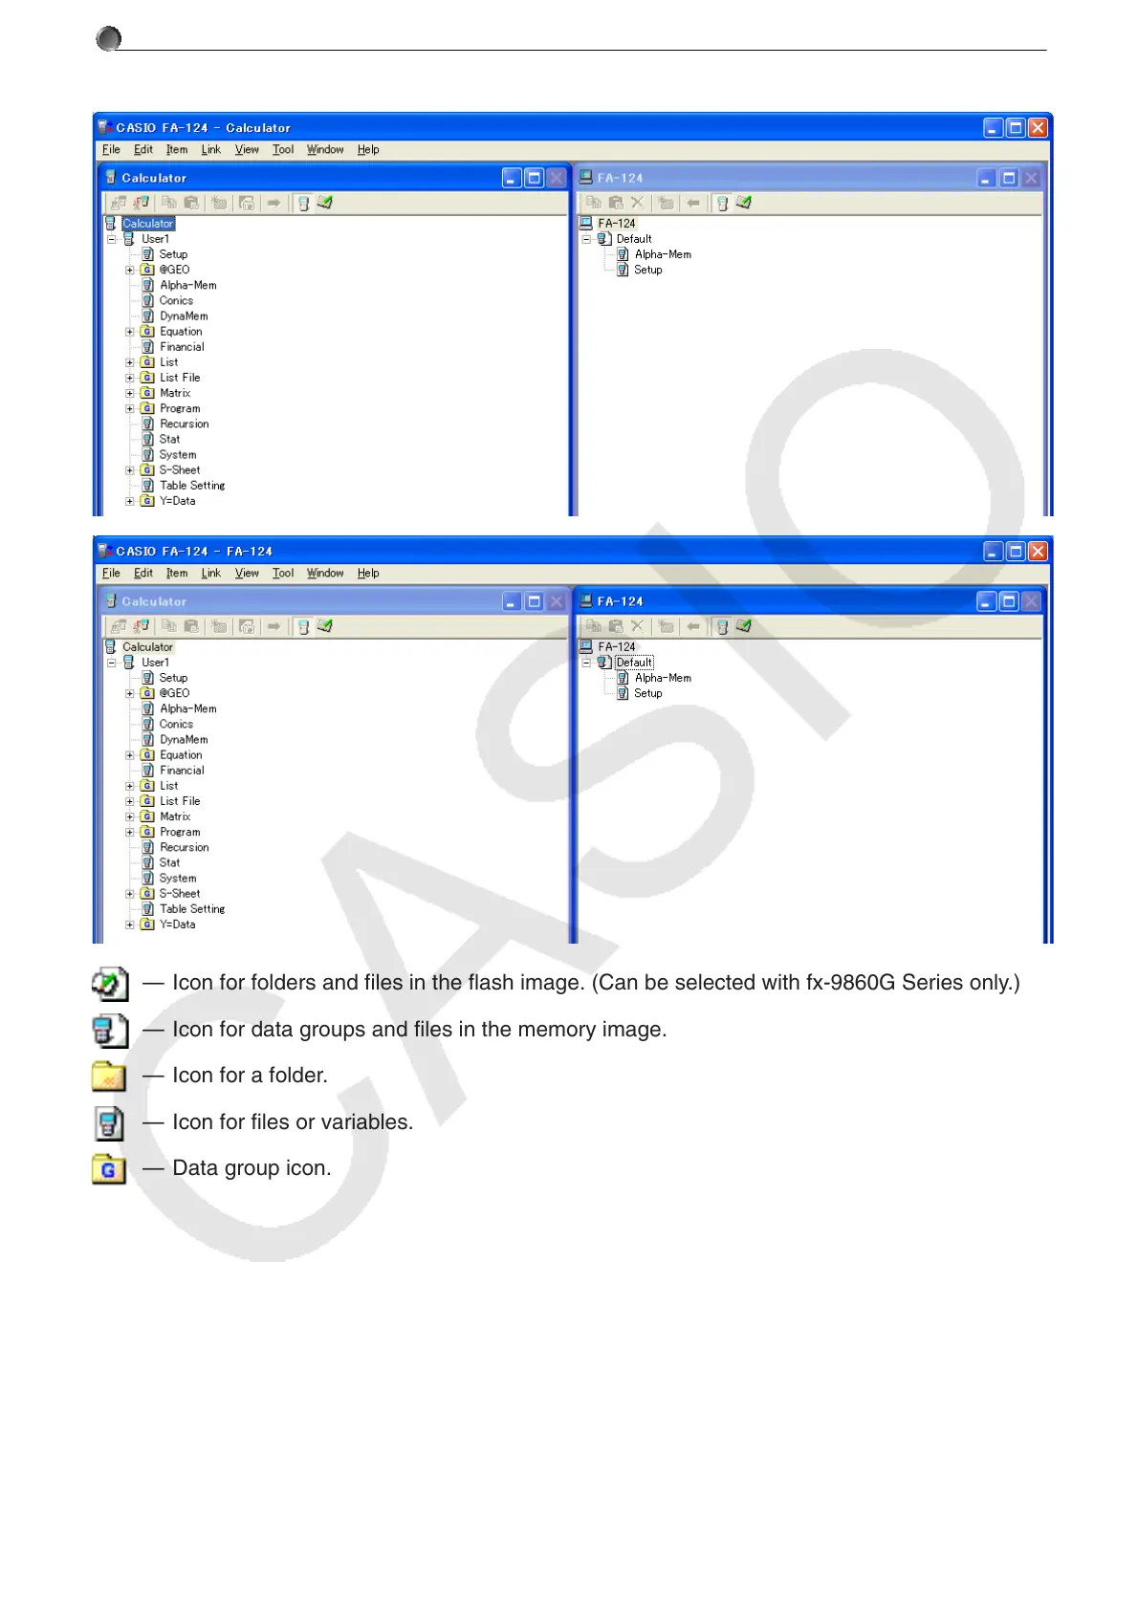The width and height of the screenshot is (1138, 1610).
Task: Select DynaMem in the dimmed Calculator pane tree
Action: 184,740
